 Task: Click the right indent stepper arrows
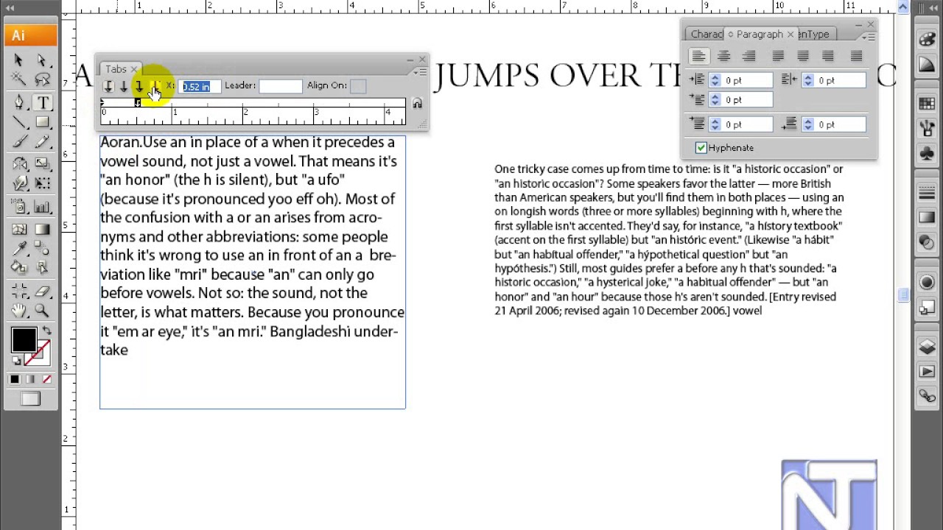pyautogui.click(x=807, y=80)
